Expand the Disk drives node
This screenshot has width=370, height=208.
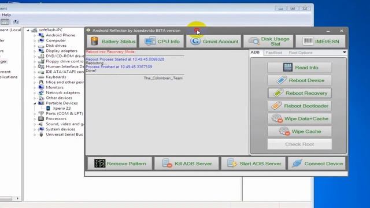click(x=35, y=46)
